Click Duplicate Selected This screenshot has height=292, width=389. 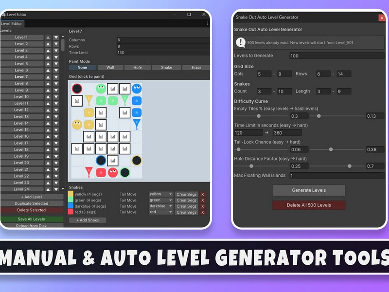click(x=32, y=203)
